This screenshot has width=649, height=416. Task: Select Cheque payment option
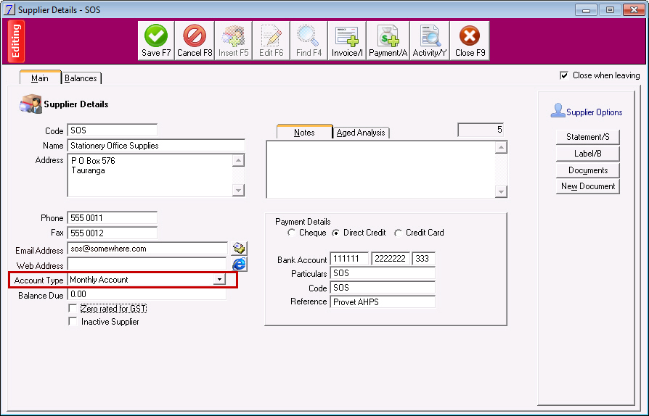point(291,233)
